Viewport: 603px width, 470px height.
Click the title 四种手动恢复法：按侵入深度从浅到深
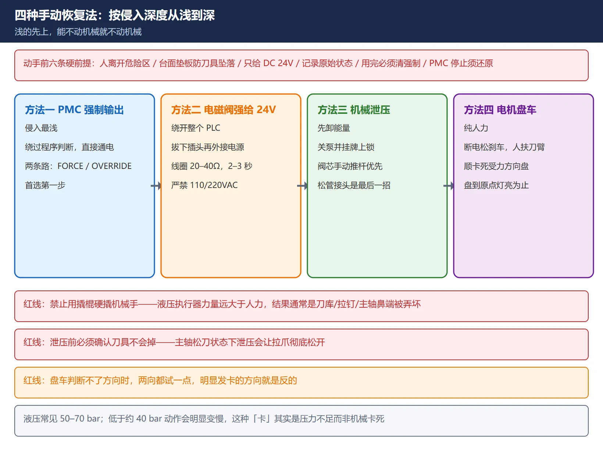pos(115,15)
